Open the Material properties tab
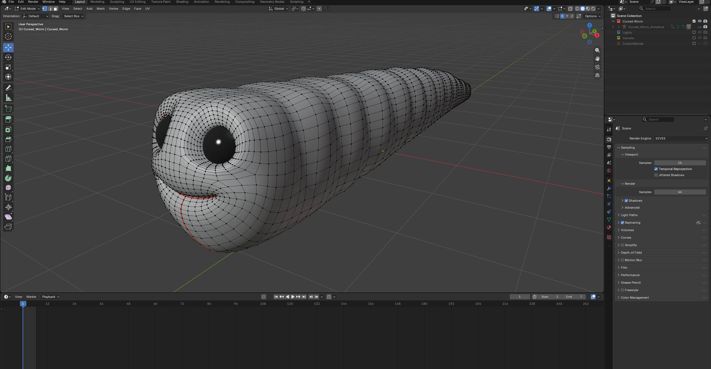711x369 pixels. (609, 227)
